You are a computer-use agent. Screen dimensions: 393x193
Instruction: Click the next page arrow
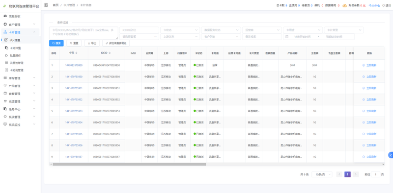point(356,174)
